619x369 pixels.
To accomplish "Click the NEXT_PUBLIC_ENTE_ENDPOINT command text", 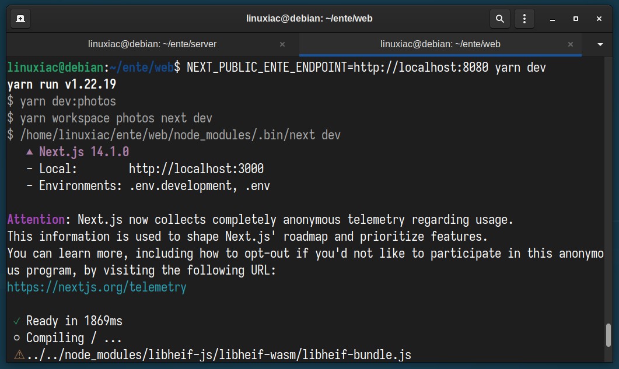I will click(366, 68).
